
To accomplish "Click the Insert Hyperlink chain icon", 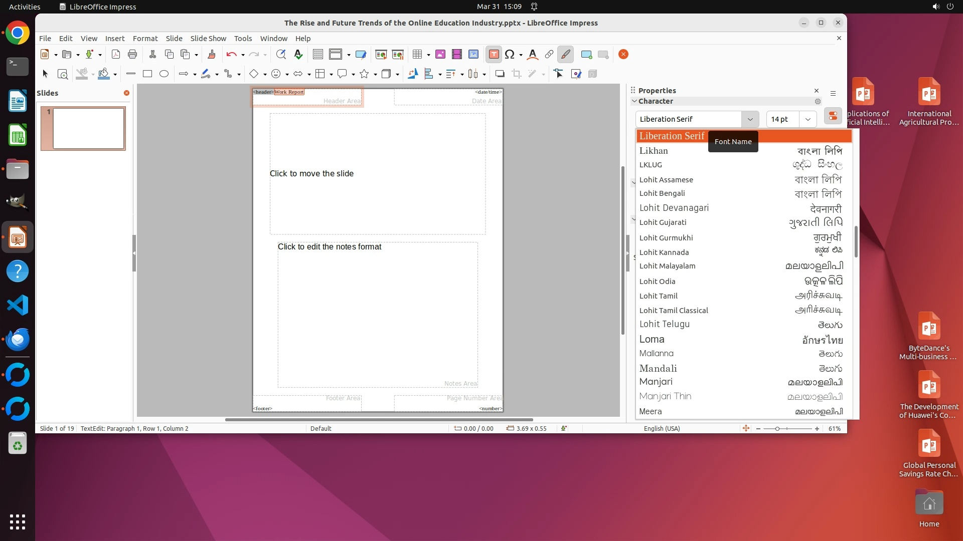I will pyautogui.click(x=549, y=55).
